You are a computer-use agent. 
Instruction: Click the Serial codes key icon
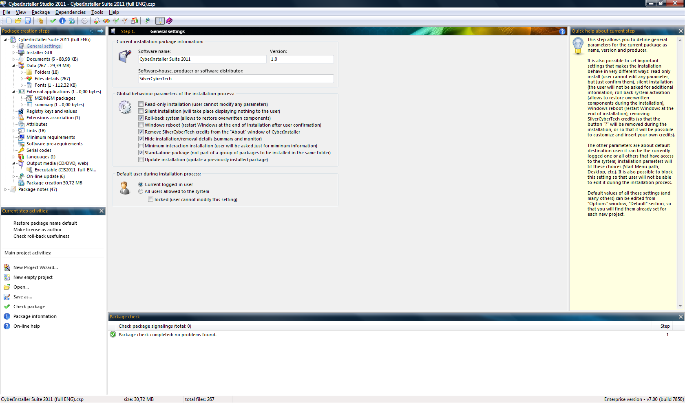click(21, 150)
